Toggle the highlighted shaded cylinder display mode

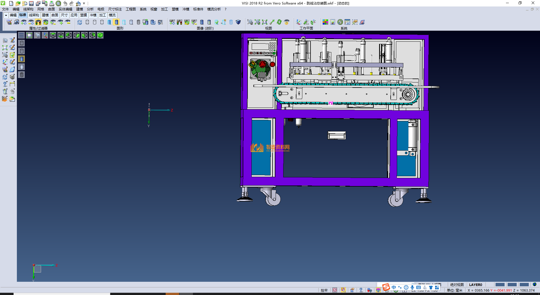(116, 22)
